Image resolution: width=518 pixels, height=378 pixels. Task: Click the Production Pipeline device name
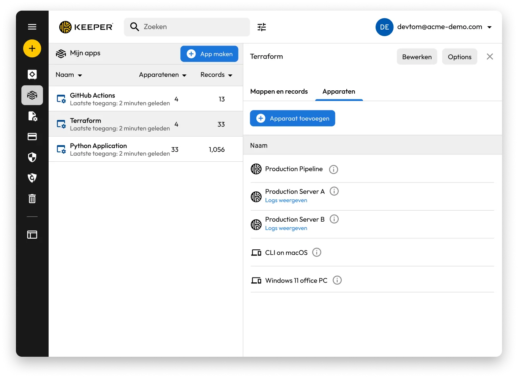[x=294, y=169]
